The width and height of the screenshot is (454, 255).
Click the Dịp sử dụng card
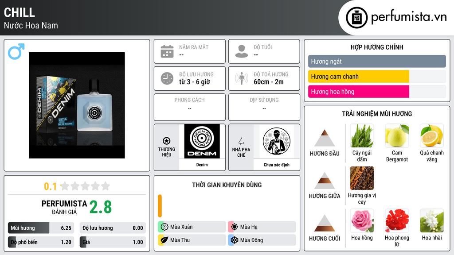264,107
